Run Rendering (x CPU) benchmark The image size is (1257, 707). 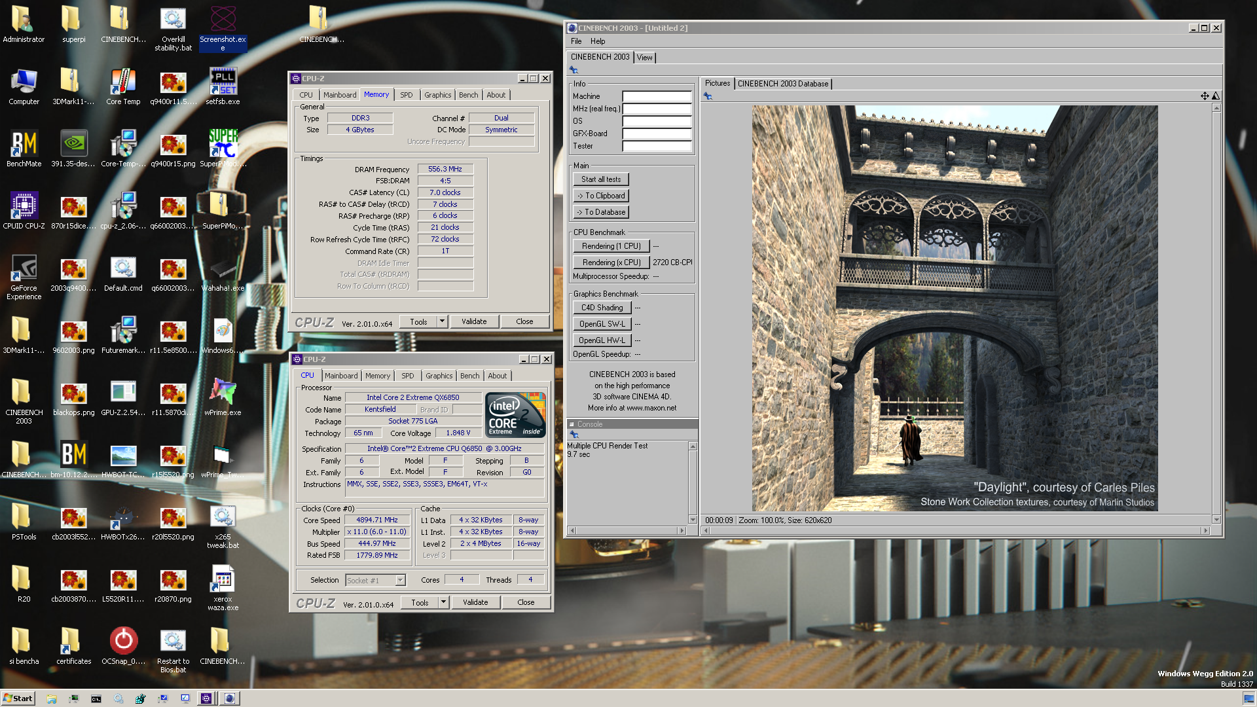point(611,263)
